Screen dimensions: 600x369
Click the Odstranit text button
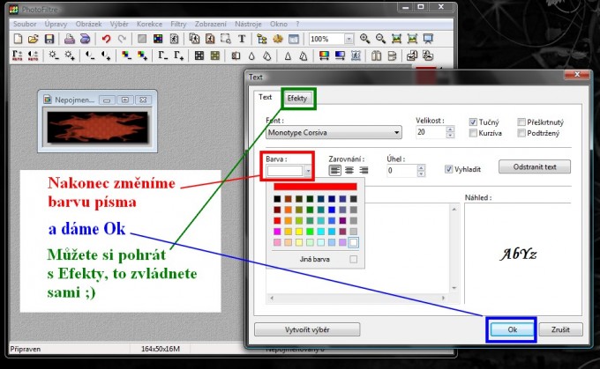click(535, 167)
